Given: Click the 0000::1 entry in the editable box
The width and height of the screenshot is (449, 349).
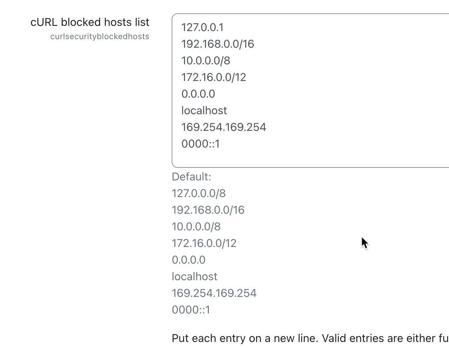Looking at the screenshot, I should (x=200, y=144).
